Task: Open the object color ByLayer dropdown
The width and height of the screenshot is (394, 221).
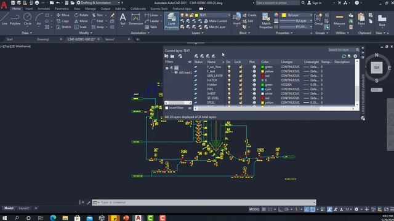Action: (297, 15)
